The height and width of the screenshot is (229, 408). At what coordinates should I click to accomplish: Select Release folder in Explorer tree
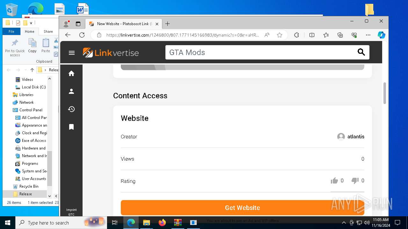tap(25, 194)
